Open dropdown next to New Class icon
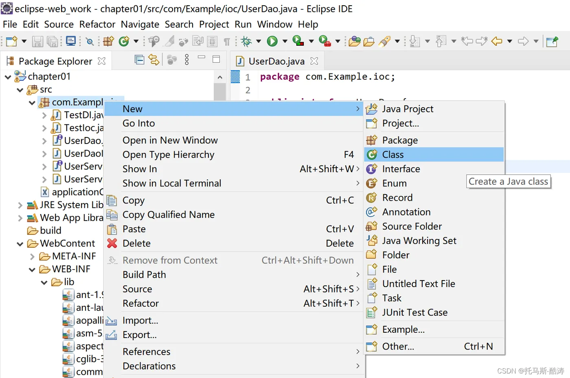 pyautogui.click(x=136, y=41)
